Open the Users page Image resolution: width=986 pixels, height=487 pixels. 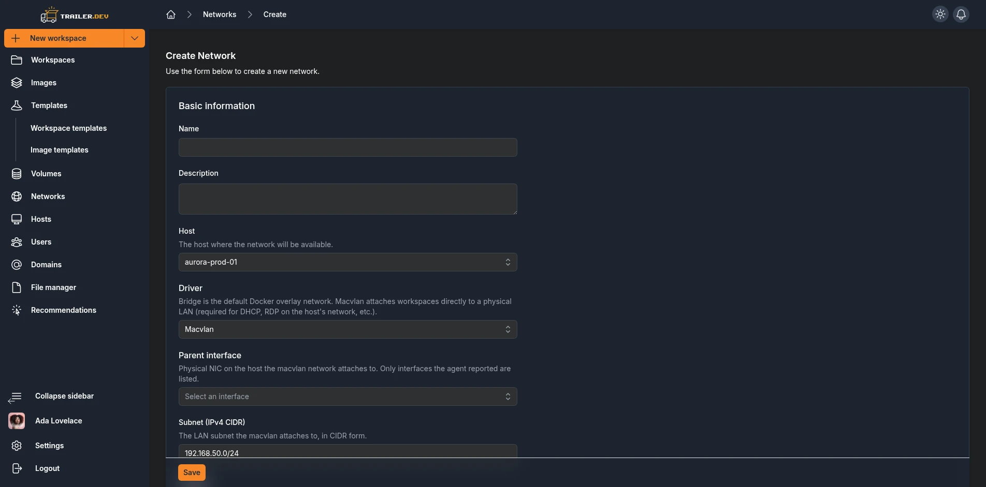click(41, 242)
